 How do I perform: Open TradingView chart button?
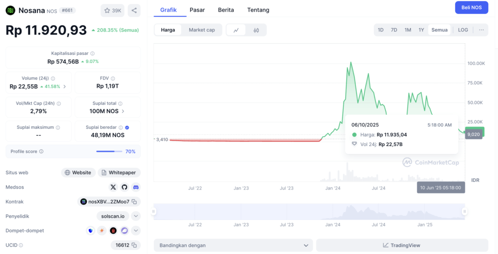tap(402, 245)
